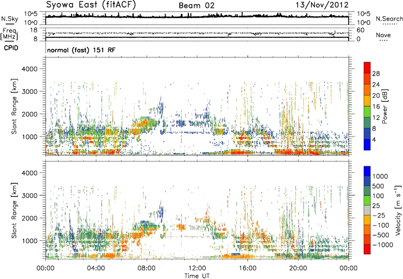Click the blue bottom of Power colorbar
This screenshot has height=279, width=403.
pyautogui.click(x=367, y=145)
